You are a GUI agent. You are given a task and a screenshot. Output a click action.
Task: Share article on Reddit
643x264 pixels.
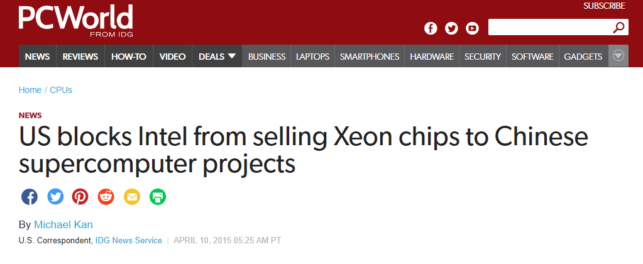click(106, 197)
